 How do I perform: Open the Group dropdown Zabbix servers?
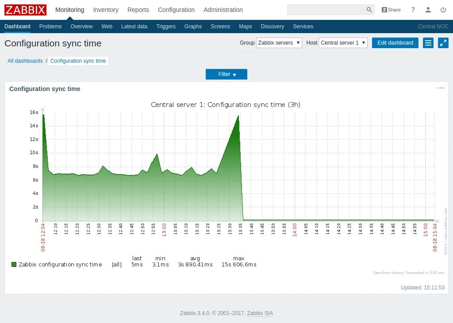(279, 43)
